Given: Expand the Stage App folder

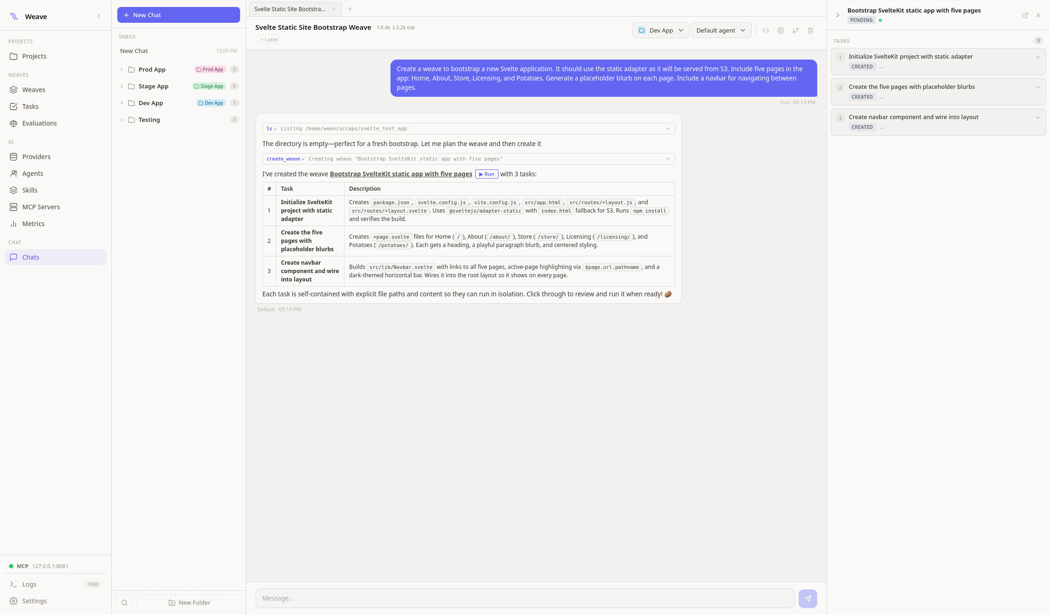Looking at the screenshot, I should [121, 87].
